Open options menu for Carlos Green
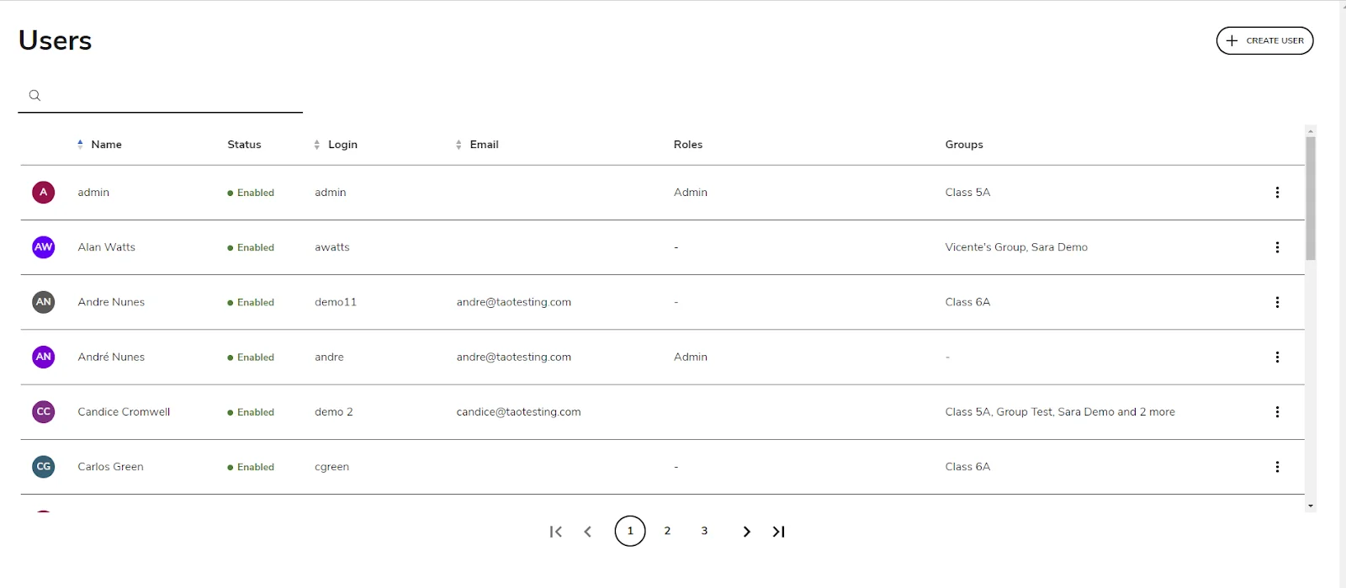 pos(1277,467)
